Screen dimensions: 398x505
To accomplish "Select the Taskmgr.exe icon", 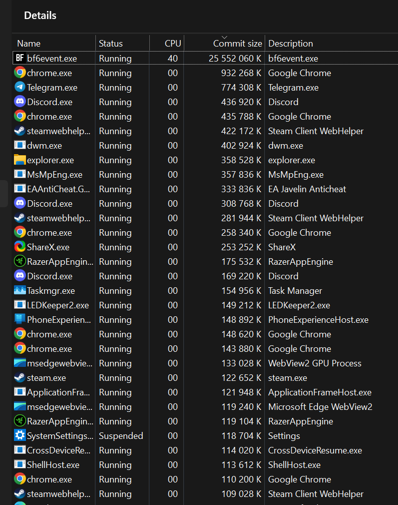I will click(20, 290).
